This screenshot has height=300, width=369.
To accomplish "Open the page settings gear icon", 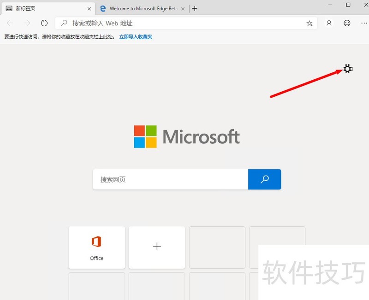I will coord(348,69).
